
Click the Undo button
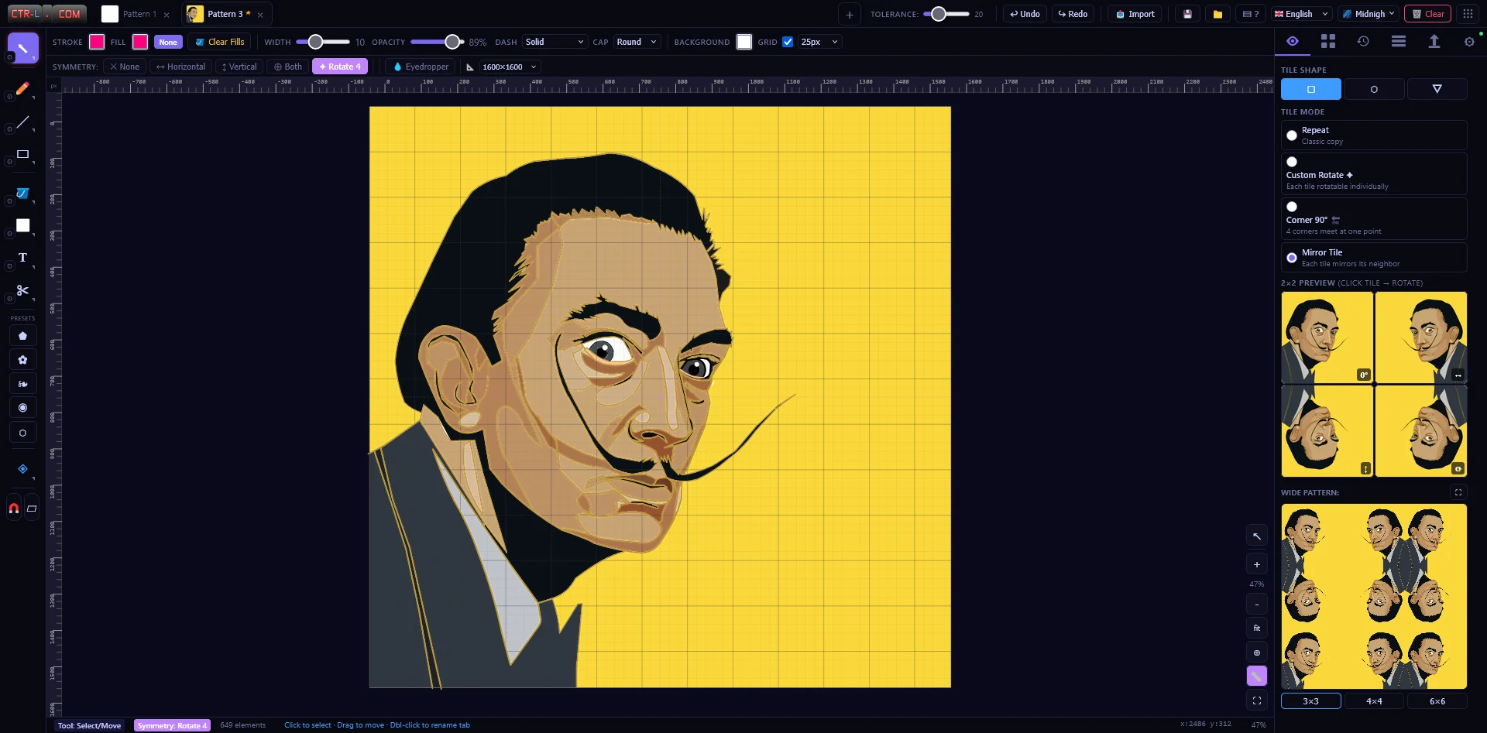click(x=1025, y=14)
